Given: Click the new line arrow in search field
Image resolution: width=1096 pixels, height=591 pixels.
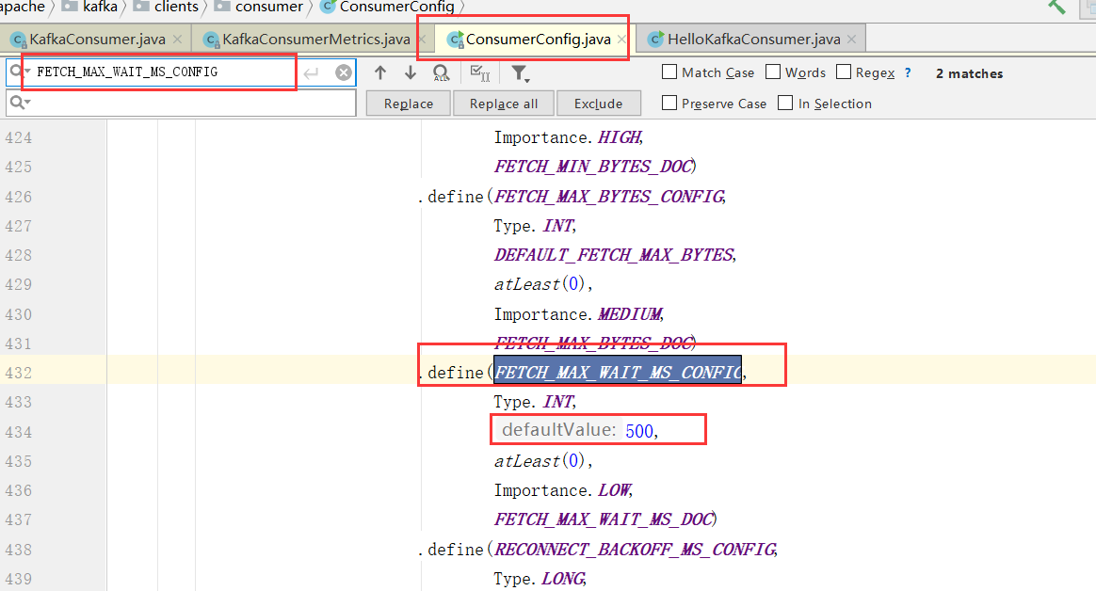Looking at the screenshot, I should pos(312,72).
